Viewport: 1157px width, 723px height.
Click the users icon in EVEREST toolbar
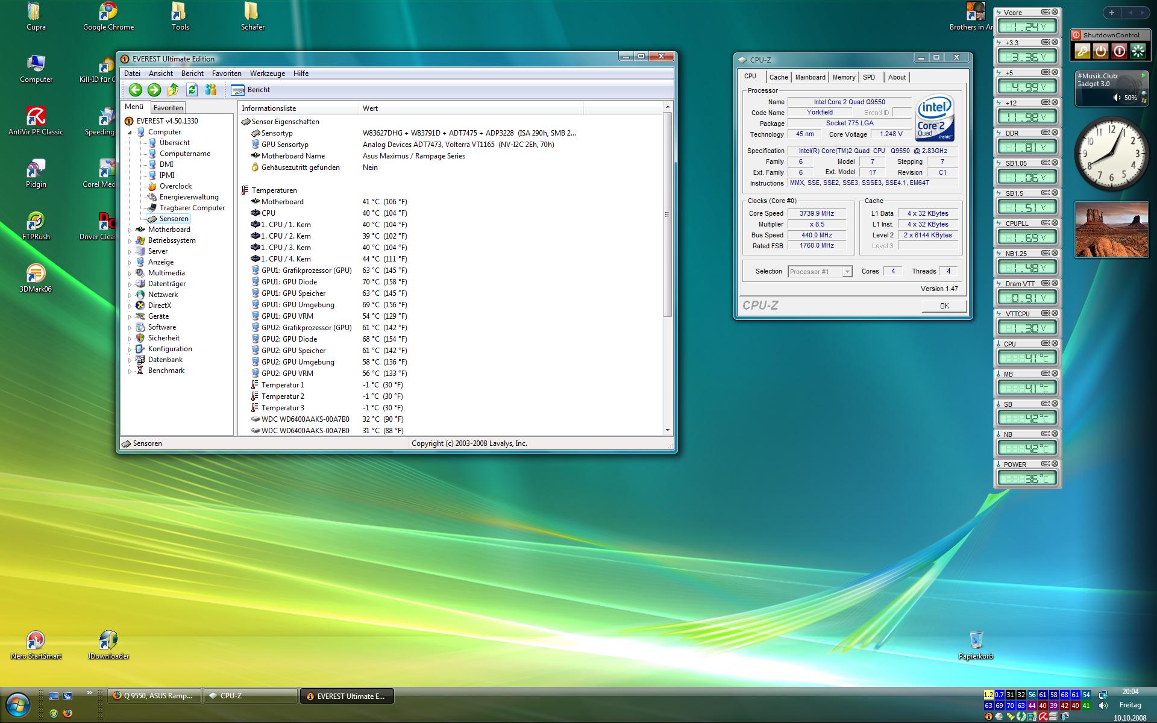pos(210,90)
